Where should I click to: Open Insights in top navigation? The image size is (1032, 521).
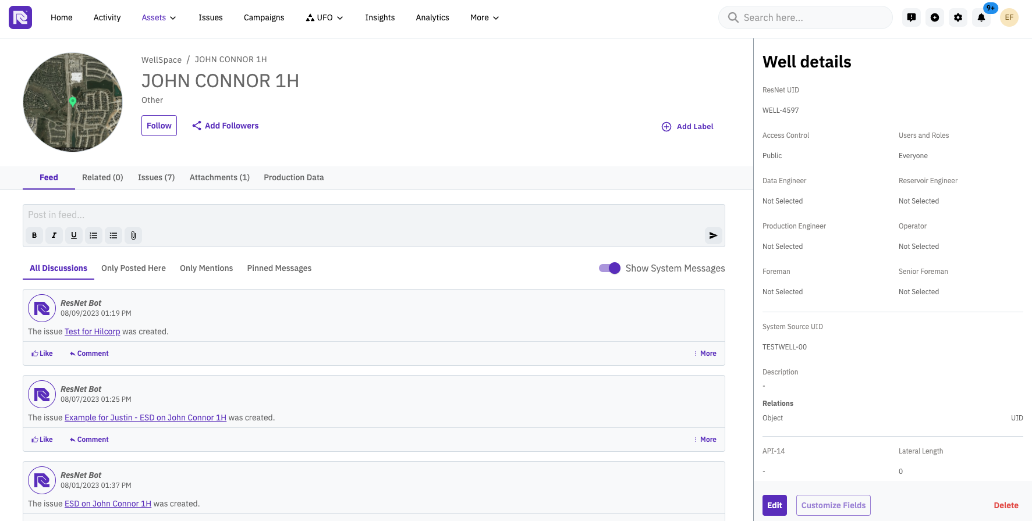click(380, 17)
